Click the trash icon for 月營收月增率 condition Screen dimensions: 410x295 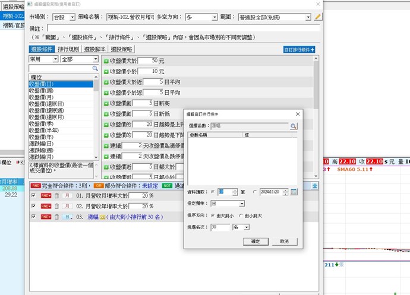point(56,195)
